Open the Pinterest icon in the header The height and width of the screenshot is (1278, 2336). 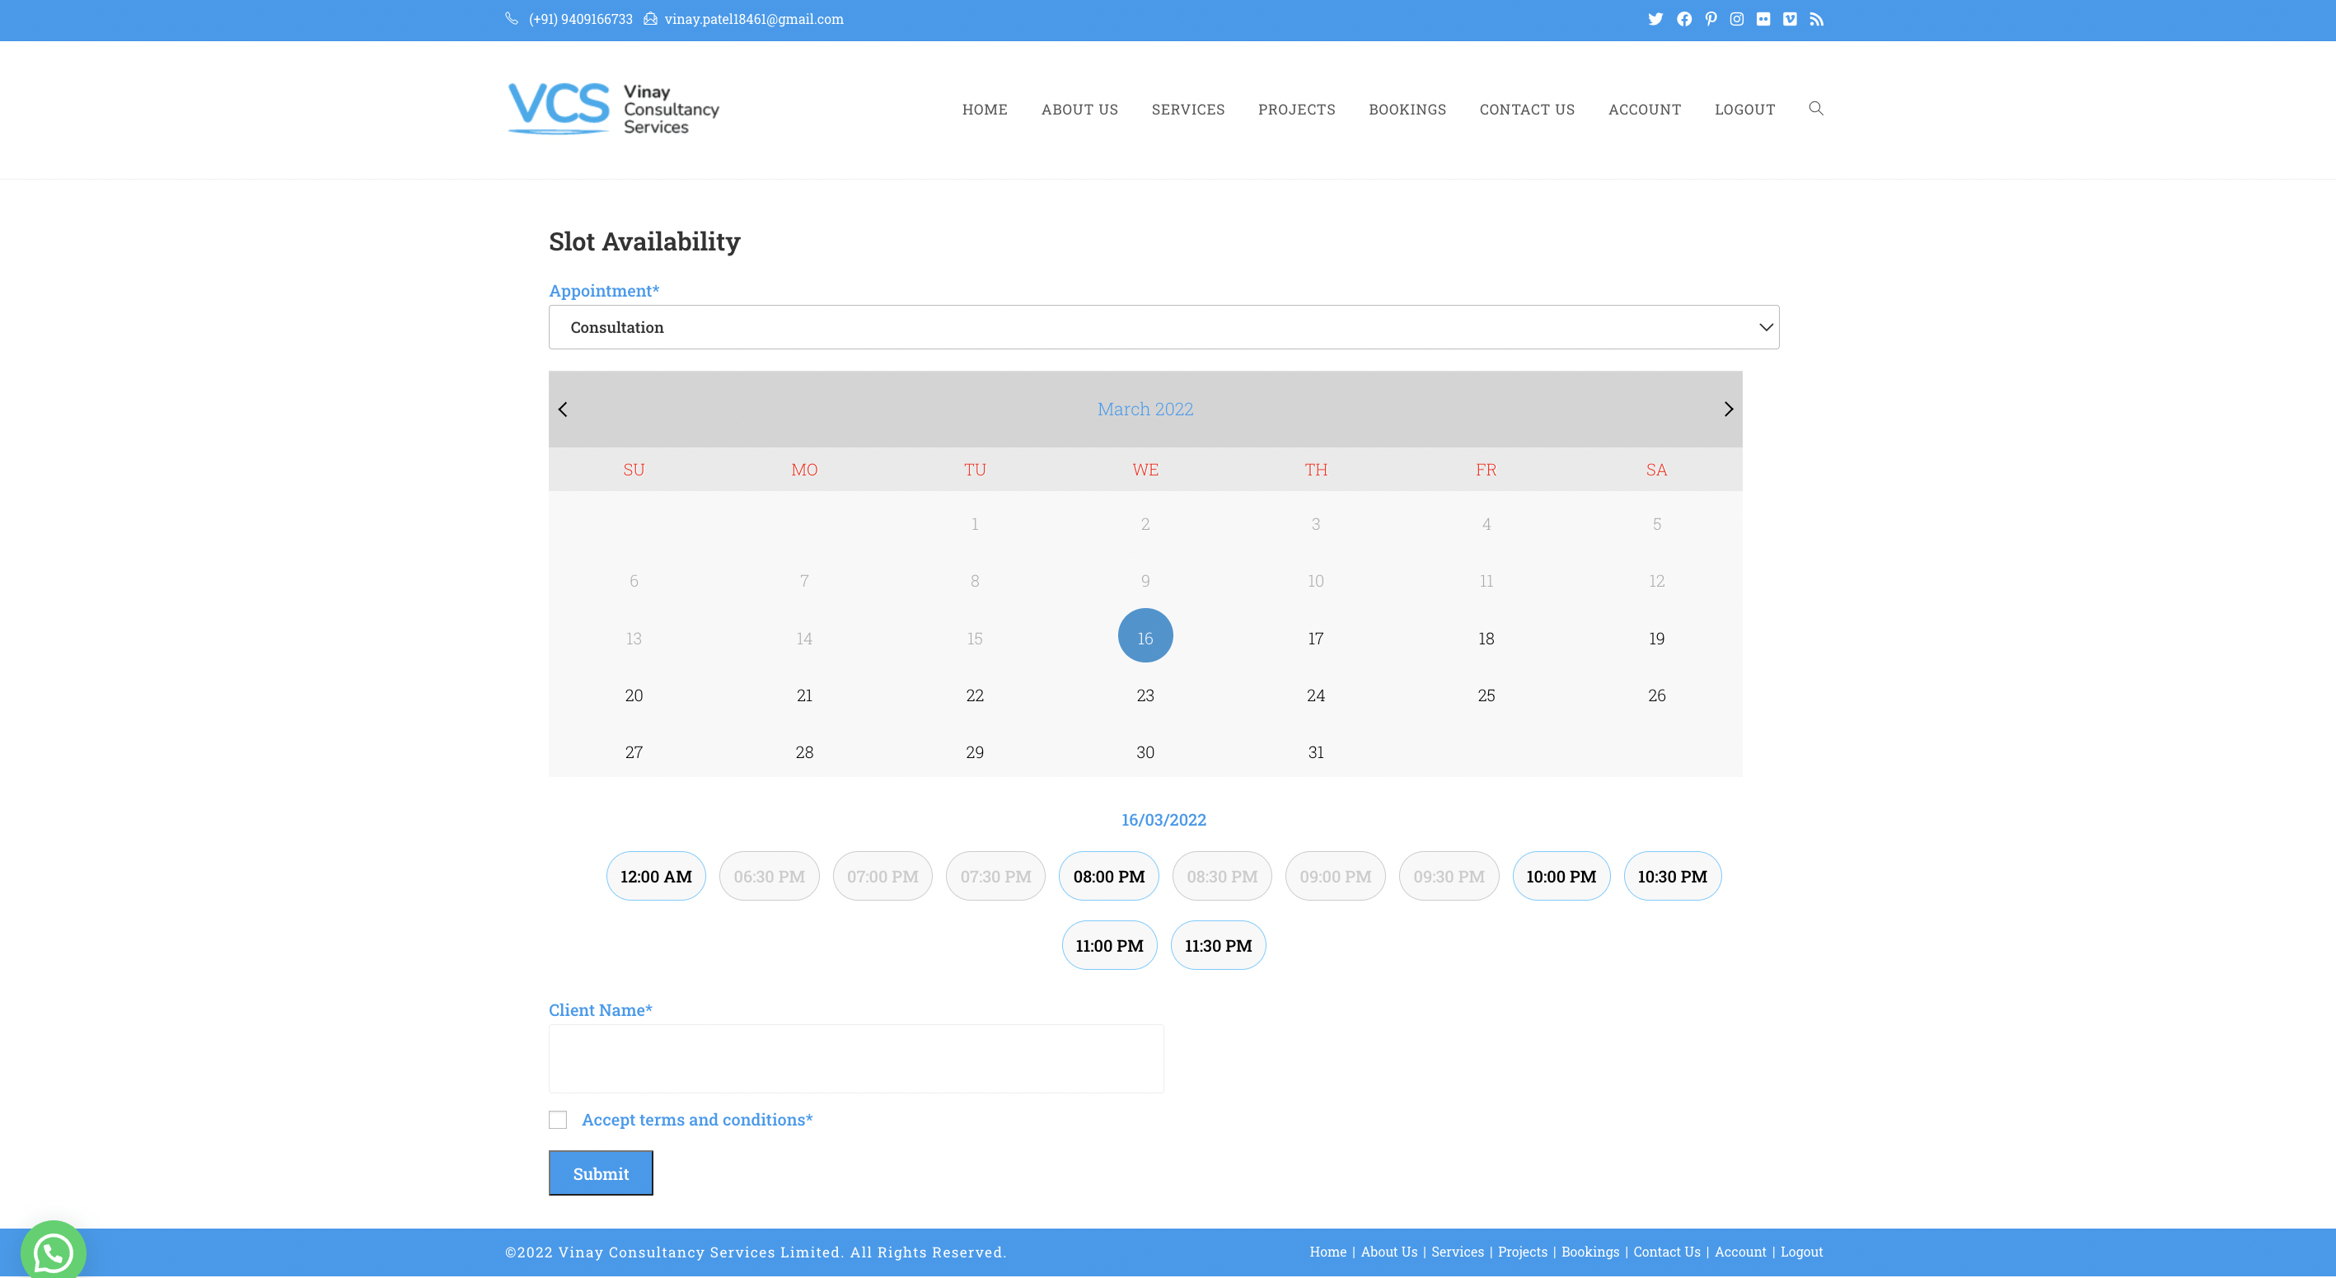pyautogui.click(x=1711, y=19)
